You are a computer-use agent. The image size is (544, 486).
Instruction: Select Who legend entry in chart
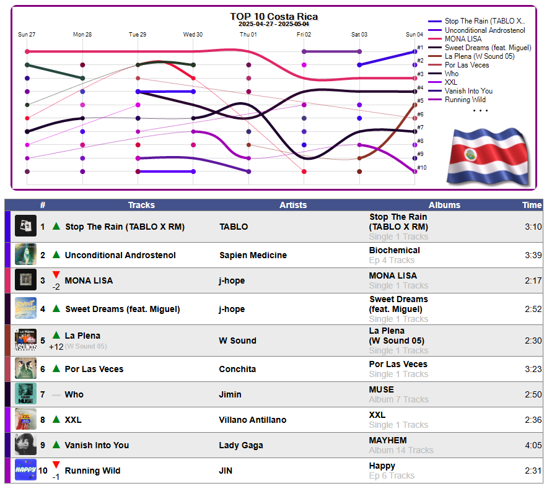[443, 74]
